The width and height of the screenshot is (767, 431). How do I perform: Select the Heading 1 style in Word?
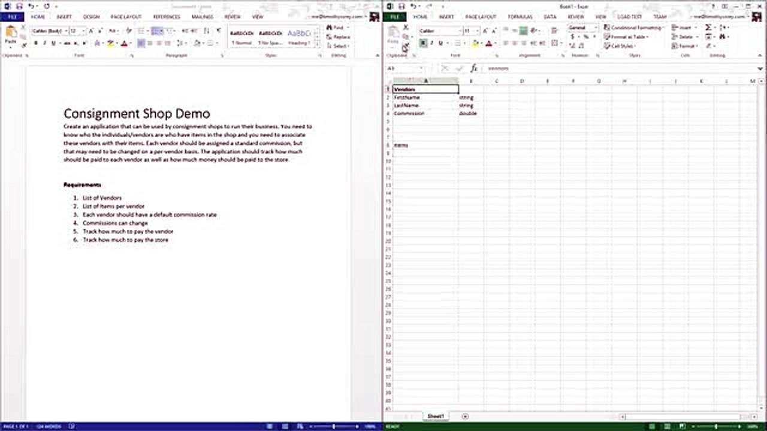(x=298, y=37)
